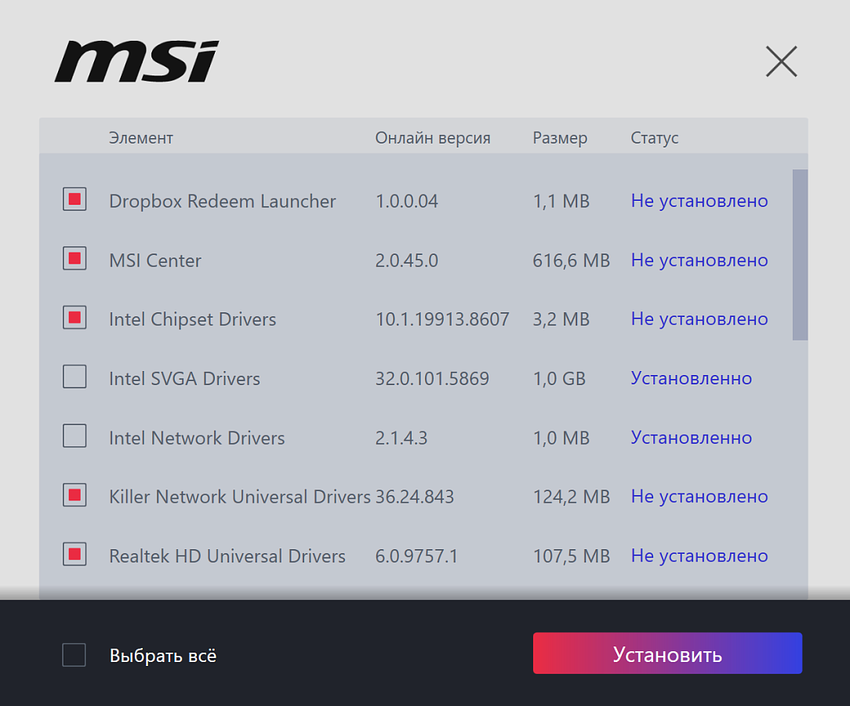This screenshot has height=706, width=850.
Task: Click the Элемент column header
Action: pos(141,138)
